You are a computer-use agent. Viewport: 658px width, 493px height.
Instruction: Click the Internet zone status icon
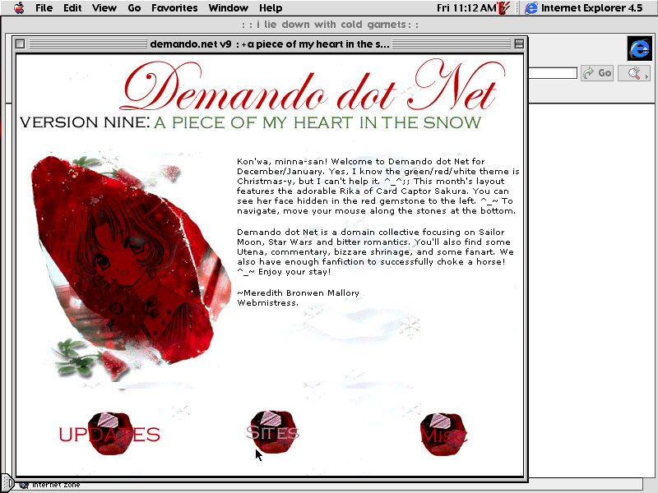coord(24,485)
